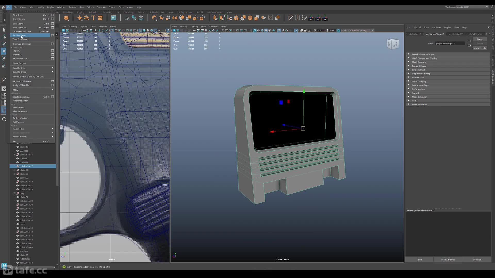Activate the Move tool in toolbox
Screen dimensions: 495x278
coord(4,51)
